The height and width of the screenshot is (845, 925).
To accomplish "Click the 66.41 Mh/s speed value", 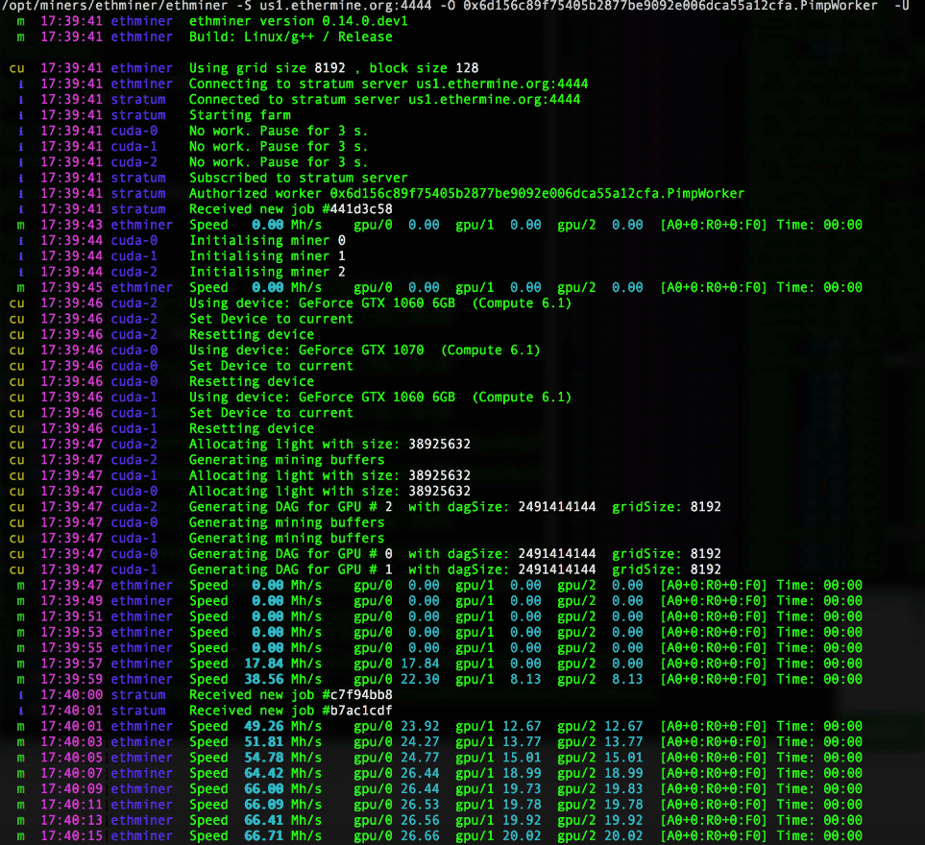I will point(264,820).
